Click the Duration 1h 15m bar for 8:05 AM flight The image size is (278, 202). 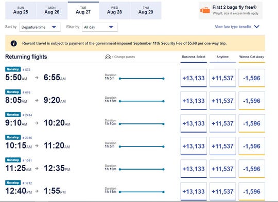coord(142,101)
